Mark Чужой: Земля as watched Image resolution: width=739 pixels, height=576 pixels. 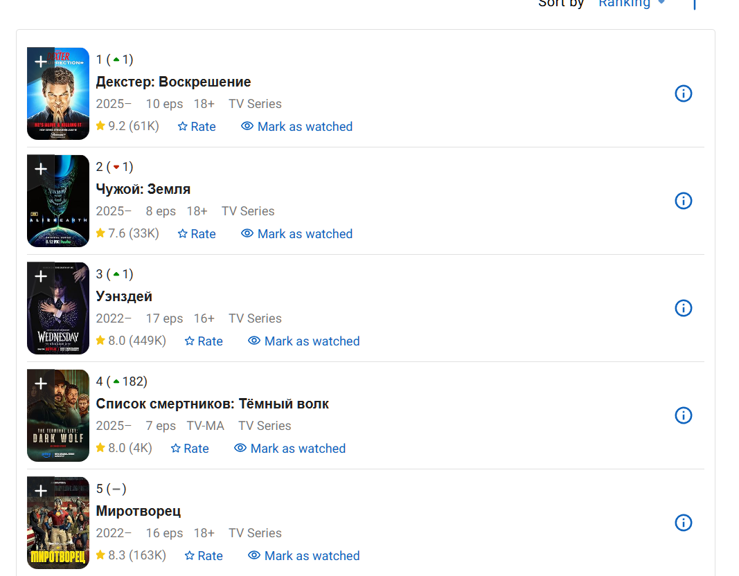coord(296,233)
